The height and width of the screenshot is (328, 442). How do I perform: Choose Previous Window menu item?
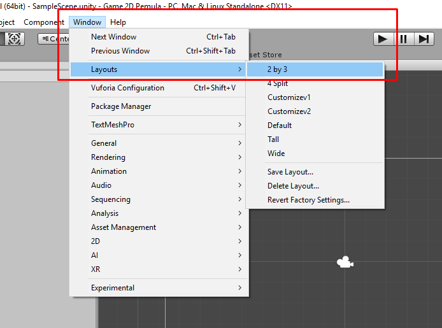pyautogui.click(x=159, y=51)
